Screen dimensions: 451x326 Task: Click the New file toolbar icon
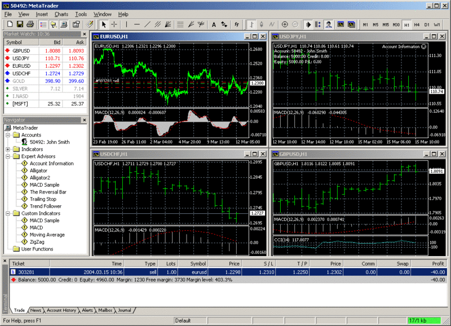pyautogui.click(x=10, y=24)
